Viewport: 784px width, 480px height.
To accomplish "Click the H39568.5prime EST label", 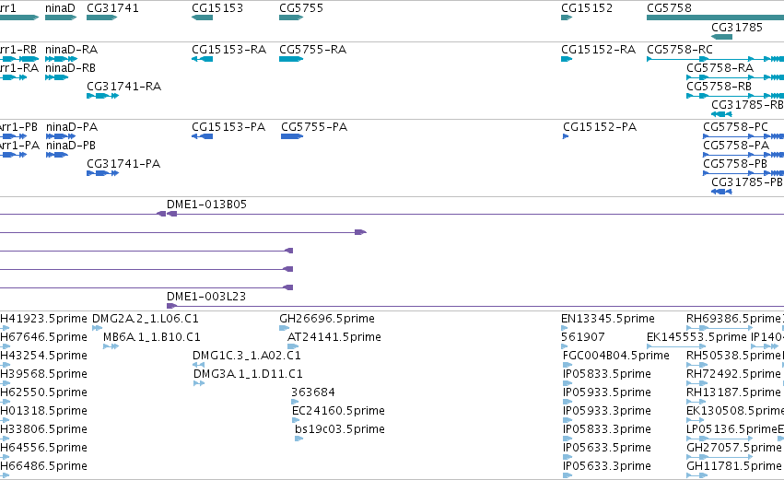I will tap(44, 374).
